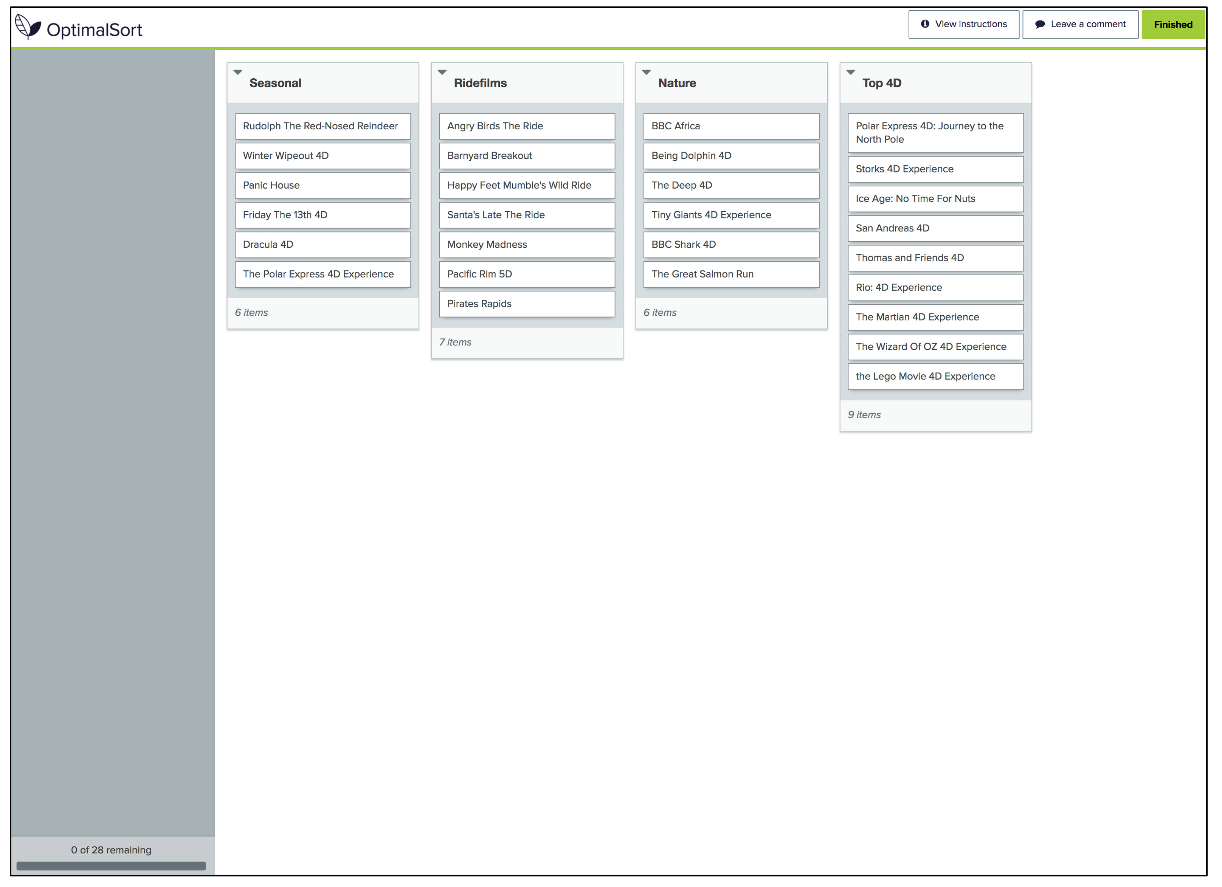Image resolution: width=1222 pixels, height=887 pixels.
Task: Select the Barnyard Breakout card
Action: (x=527, y=156)
